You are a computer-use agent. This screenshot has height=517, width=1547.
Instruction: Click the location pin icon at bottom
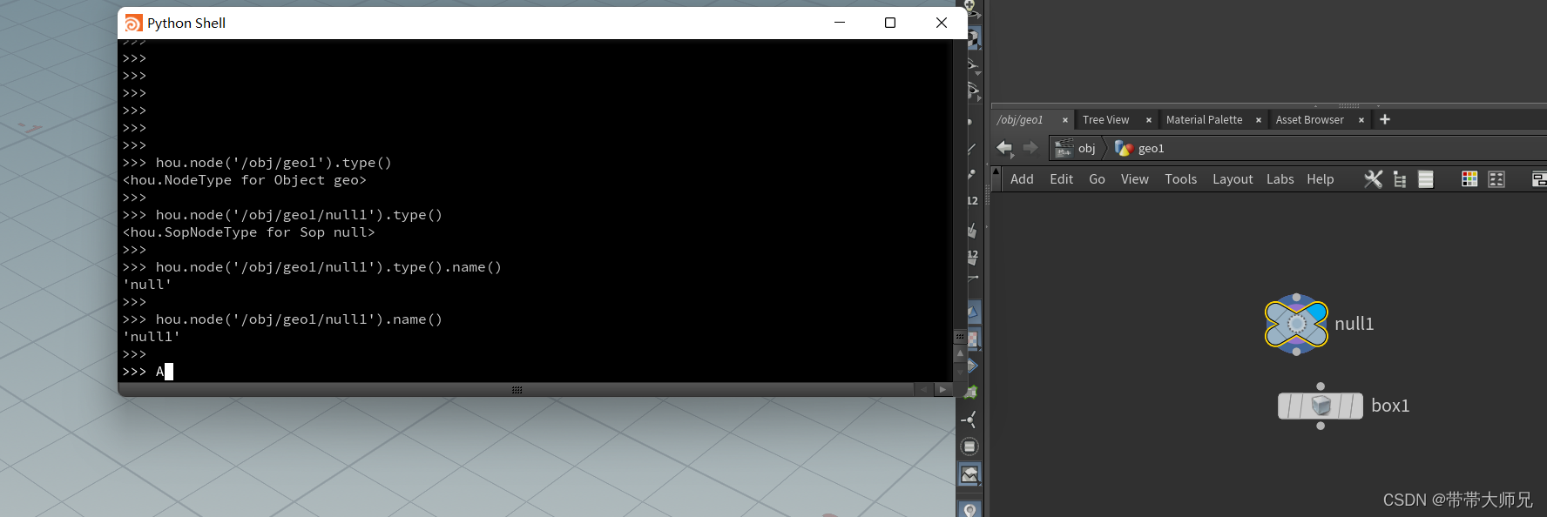click(969, 509)
